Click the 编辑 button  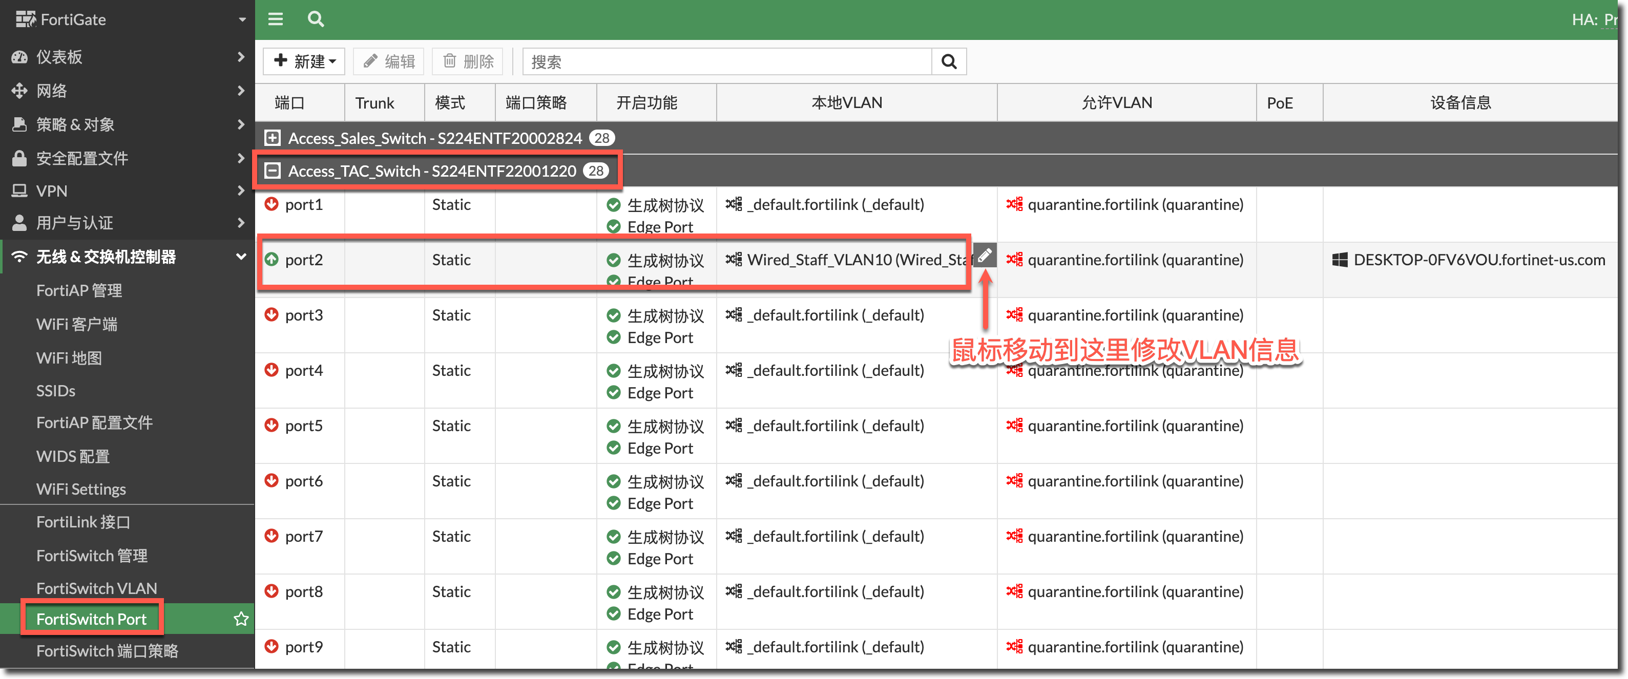point(389,62)
